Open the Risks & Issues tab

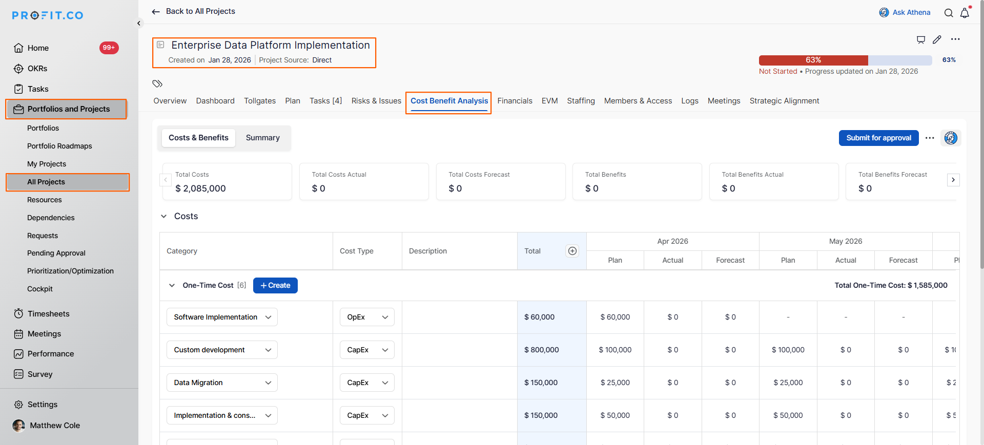(x=376, y=101)
